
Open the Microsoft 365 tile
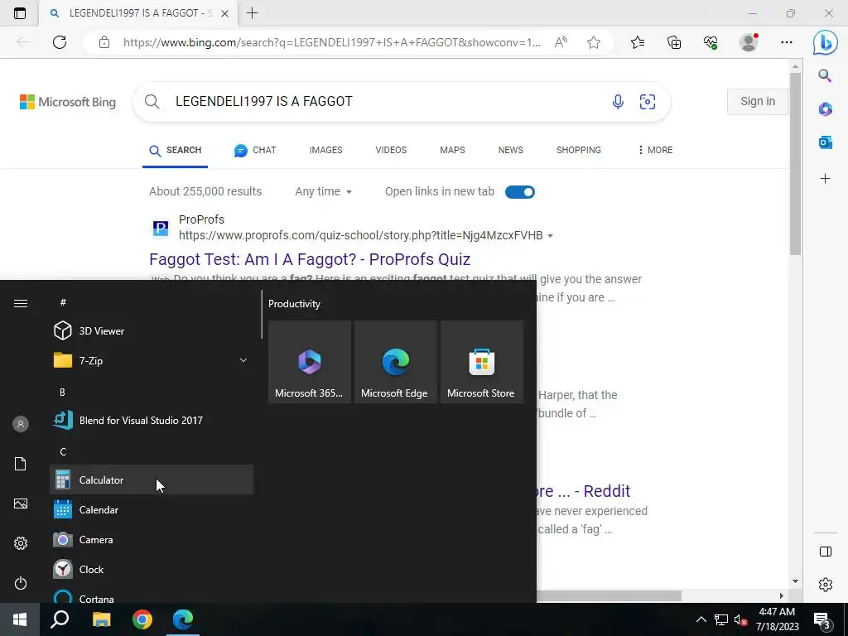tap(310, 362)
